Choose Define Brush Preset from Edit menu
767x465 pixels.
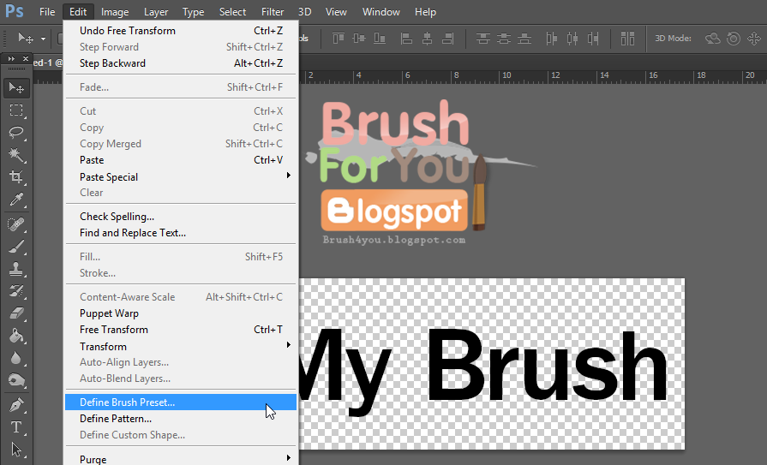181,402
